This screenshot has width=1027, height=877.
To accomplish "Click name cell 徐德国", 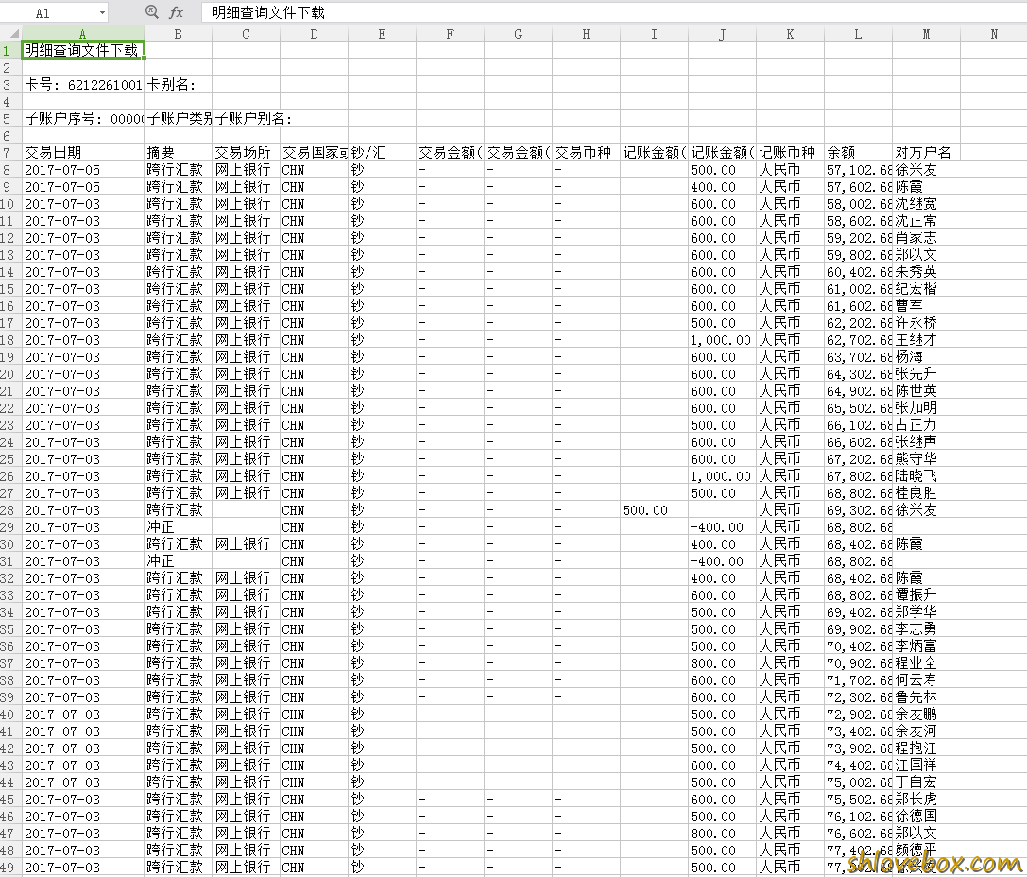I will (x=926, y=817).
